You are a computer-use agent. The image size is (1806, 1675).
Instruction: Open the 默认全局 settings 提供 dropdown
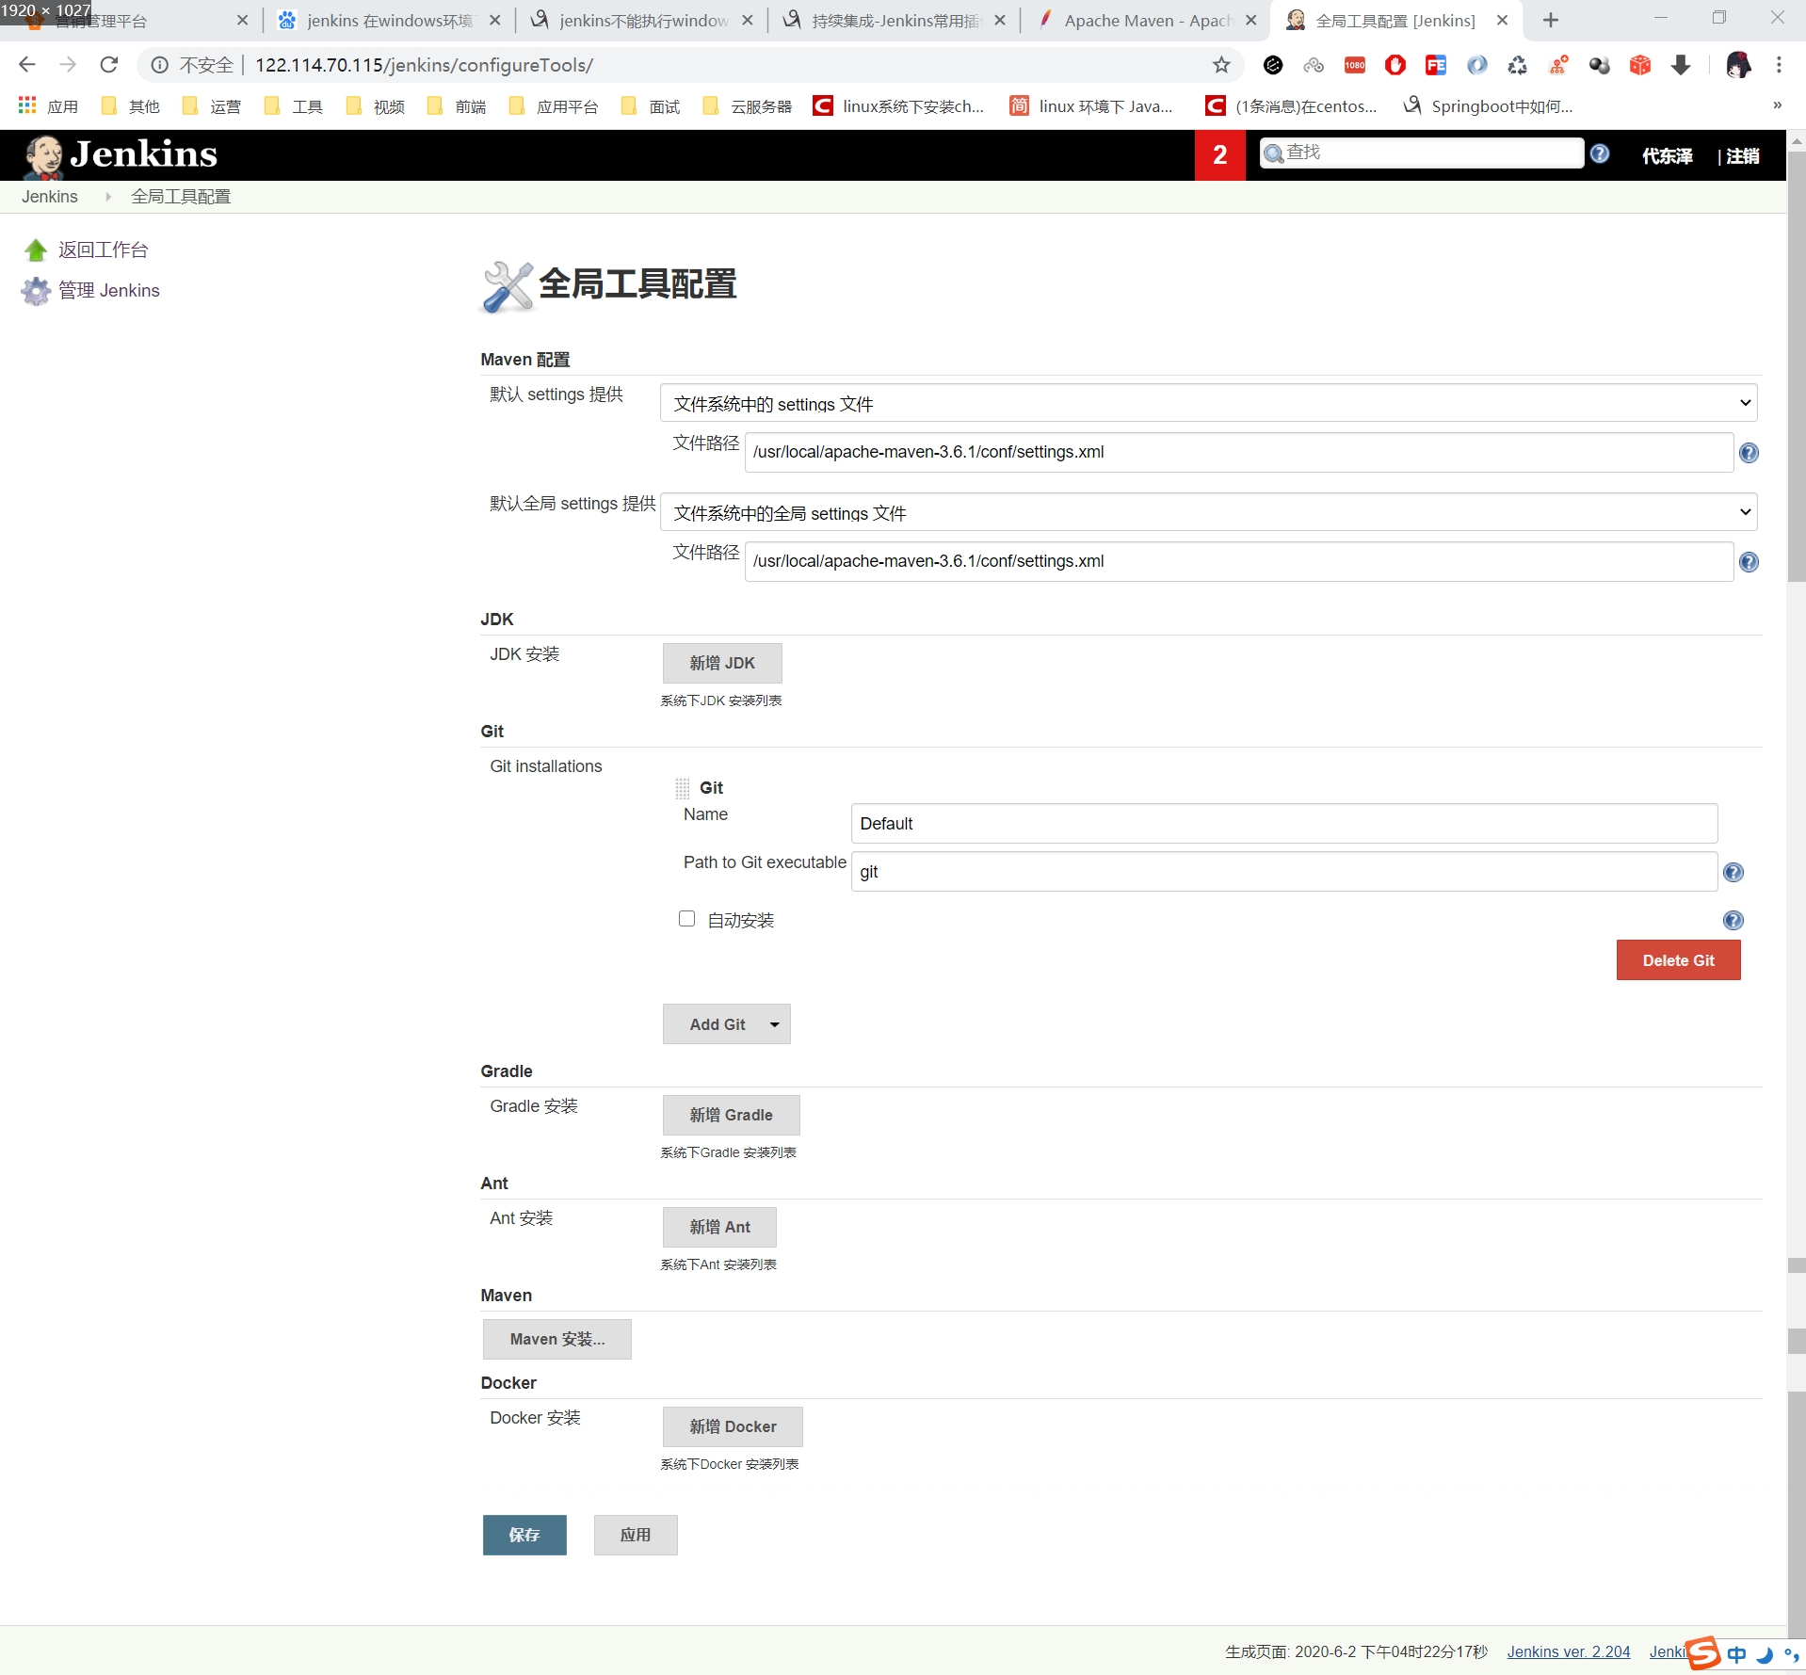pyautogui.click(x=1208, y=512)
